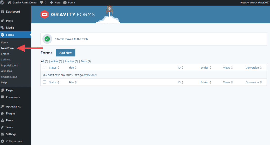Click the Plugins plug icon
The width and height of the screenshot is (270, 145).
[2, 113]
